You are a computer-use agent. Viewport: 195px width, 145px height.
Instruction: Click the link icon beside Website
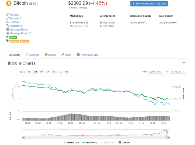coord(7,14)
